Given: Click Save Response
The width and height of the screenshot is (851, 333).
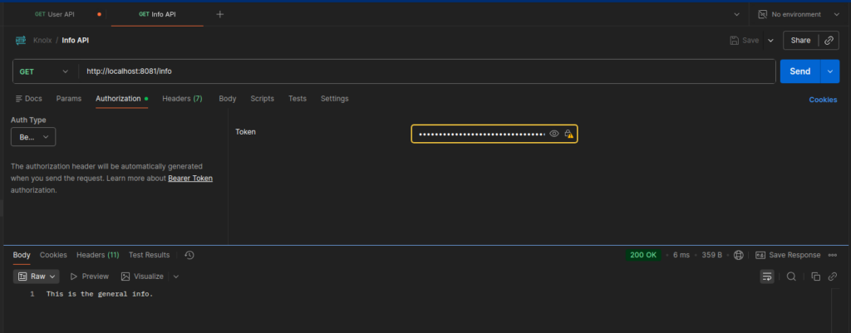Looking at the screenshot, I should (788, 255).
